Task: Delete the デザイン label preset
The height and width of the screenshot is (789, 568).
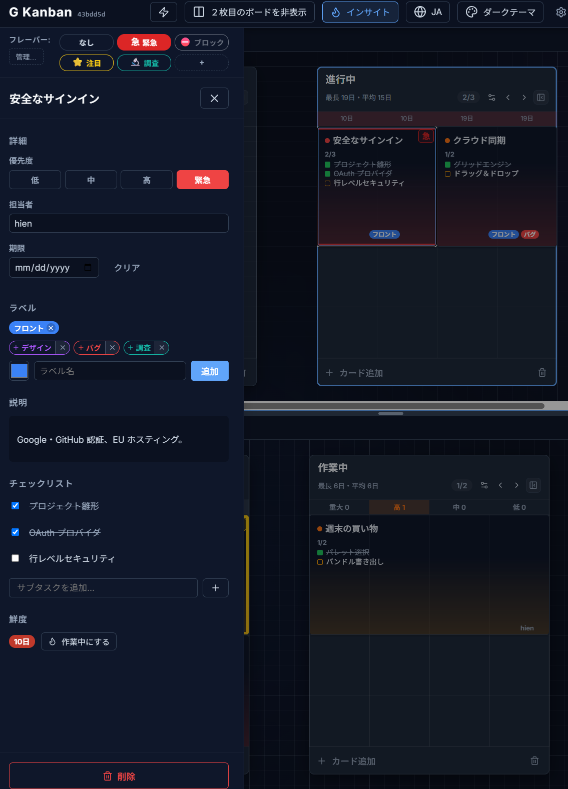Action: (63, 348)
